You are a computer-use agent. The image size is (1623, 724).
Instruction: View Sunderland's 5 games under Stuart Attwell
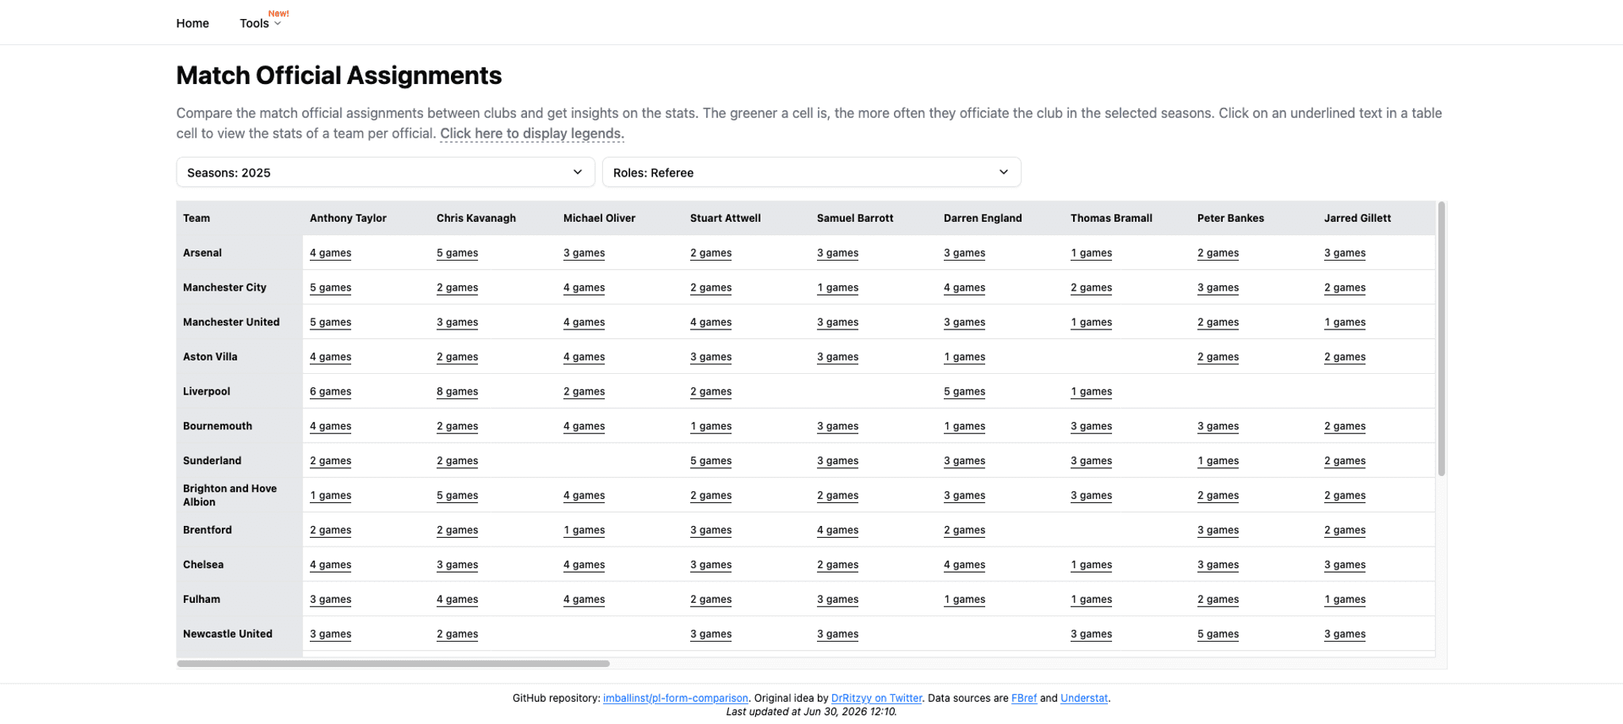(711, 460)
